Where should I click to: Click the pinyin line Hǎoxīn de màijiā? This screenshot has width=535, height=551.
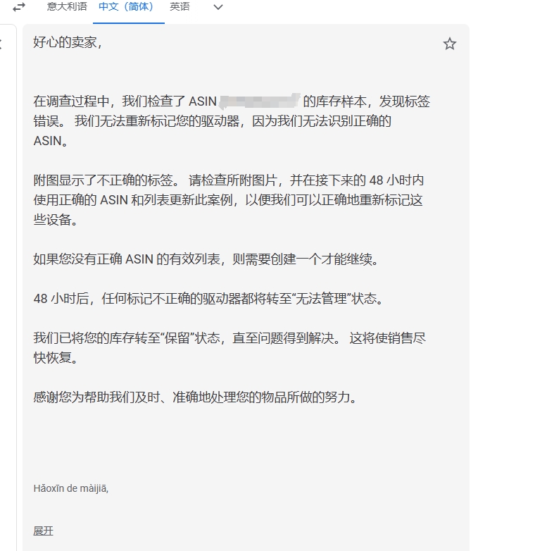coord(71,488)
